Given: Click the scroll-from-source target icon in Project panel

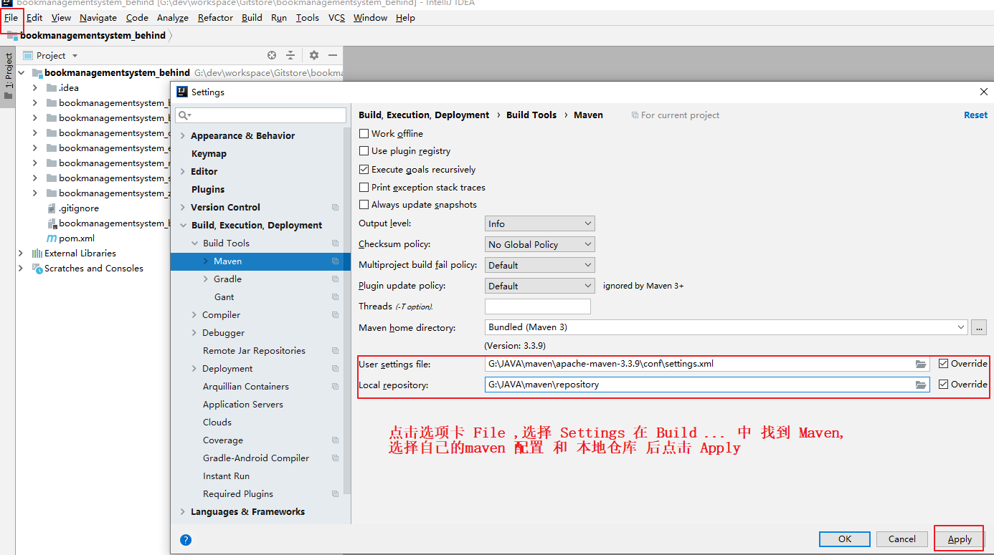Looking at the screenshot, I should pyautogui.click(x=272, y=55).
